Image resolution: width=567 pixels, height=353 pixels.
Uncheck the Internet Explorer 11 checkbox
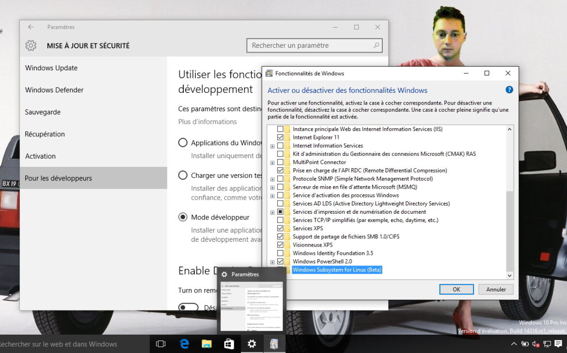pos(280,137)
